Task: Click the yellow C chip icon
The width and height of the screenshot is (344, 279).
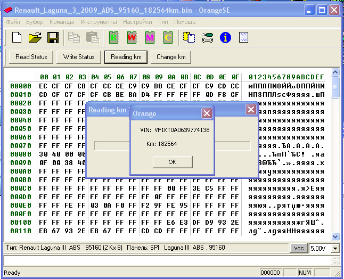Action: point(168,37)
